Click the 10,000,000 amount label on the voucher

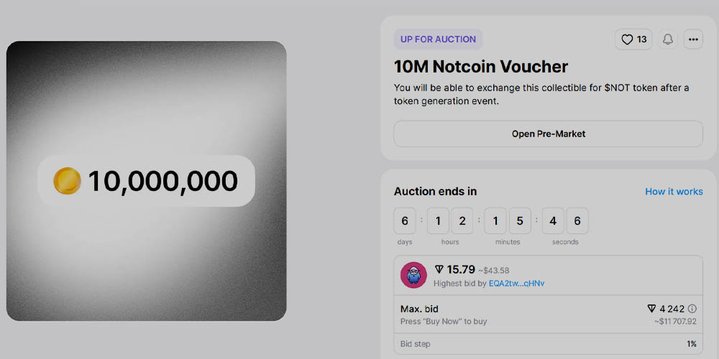[x=162, y=181]
